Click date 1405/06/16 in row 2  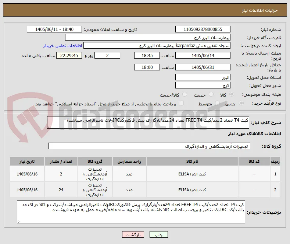pos(27,190)
